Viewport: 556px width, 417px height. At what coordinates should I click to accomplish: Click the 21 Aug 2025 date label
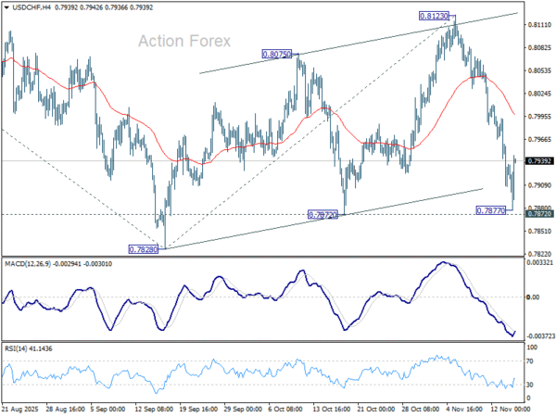click(x=20, y=410)
